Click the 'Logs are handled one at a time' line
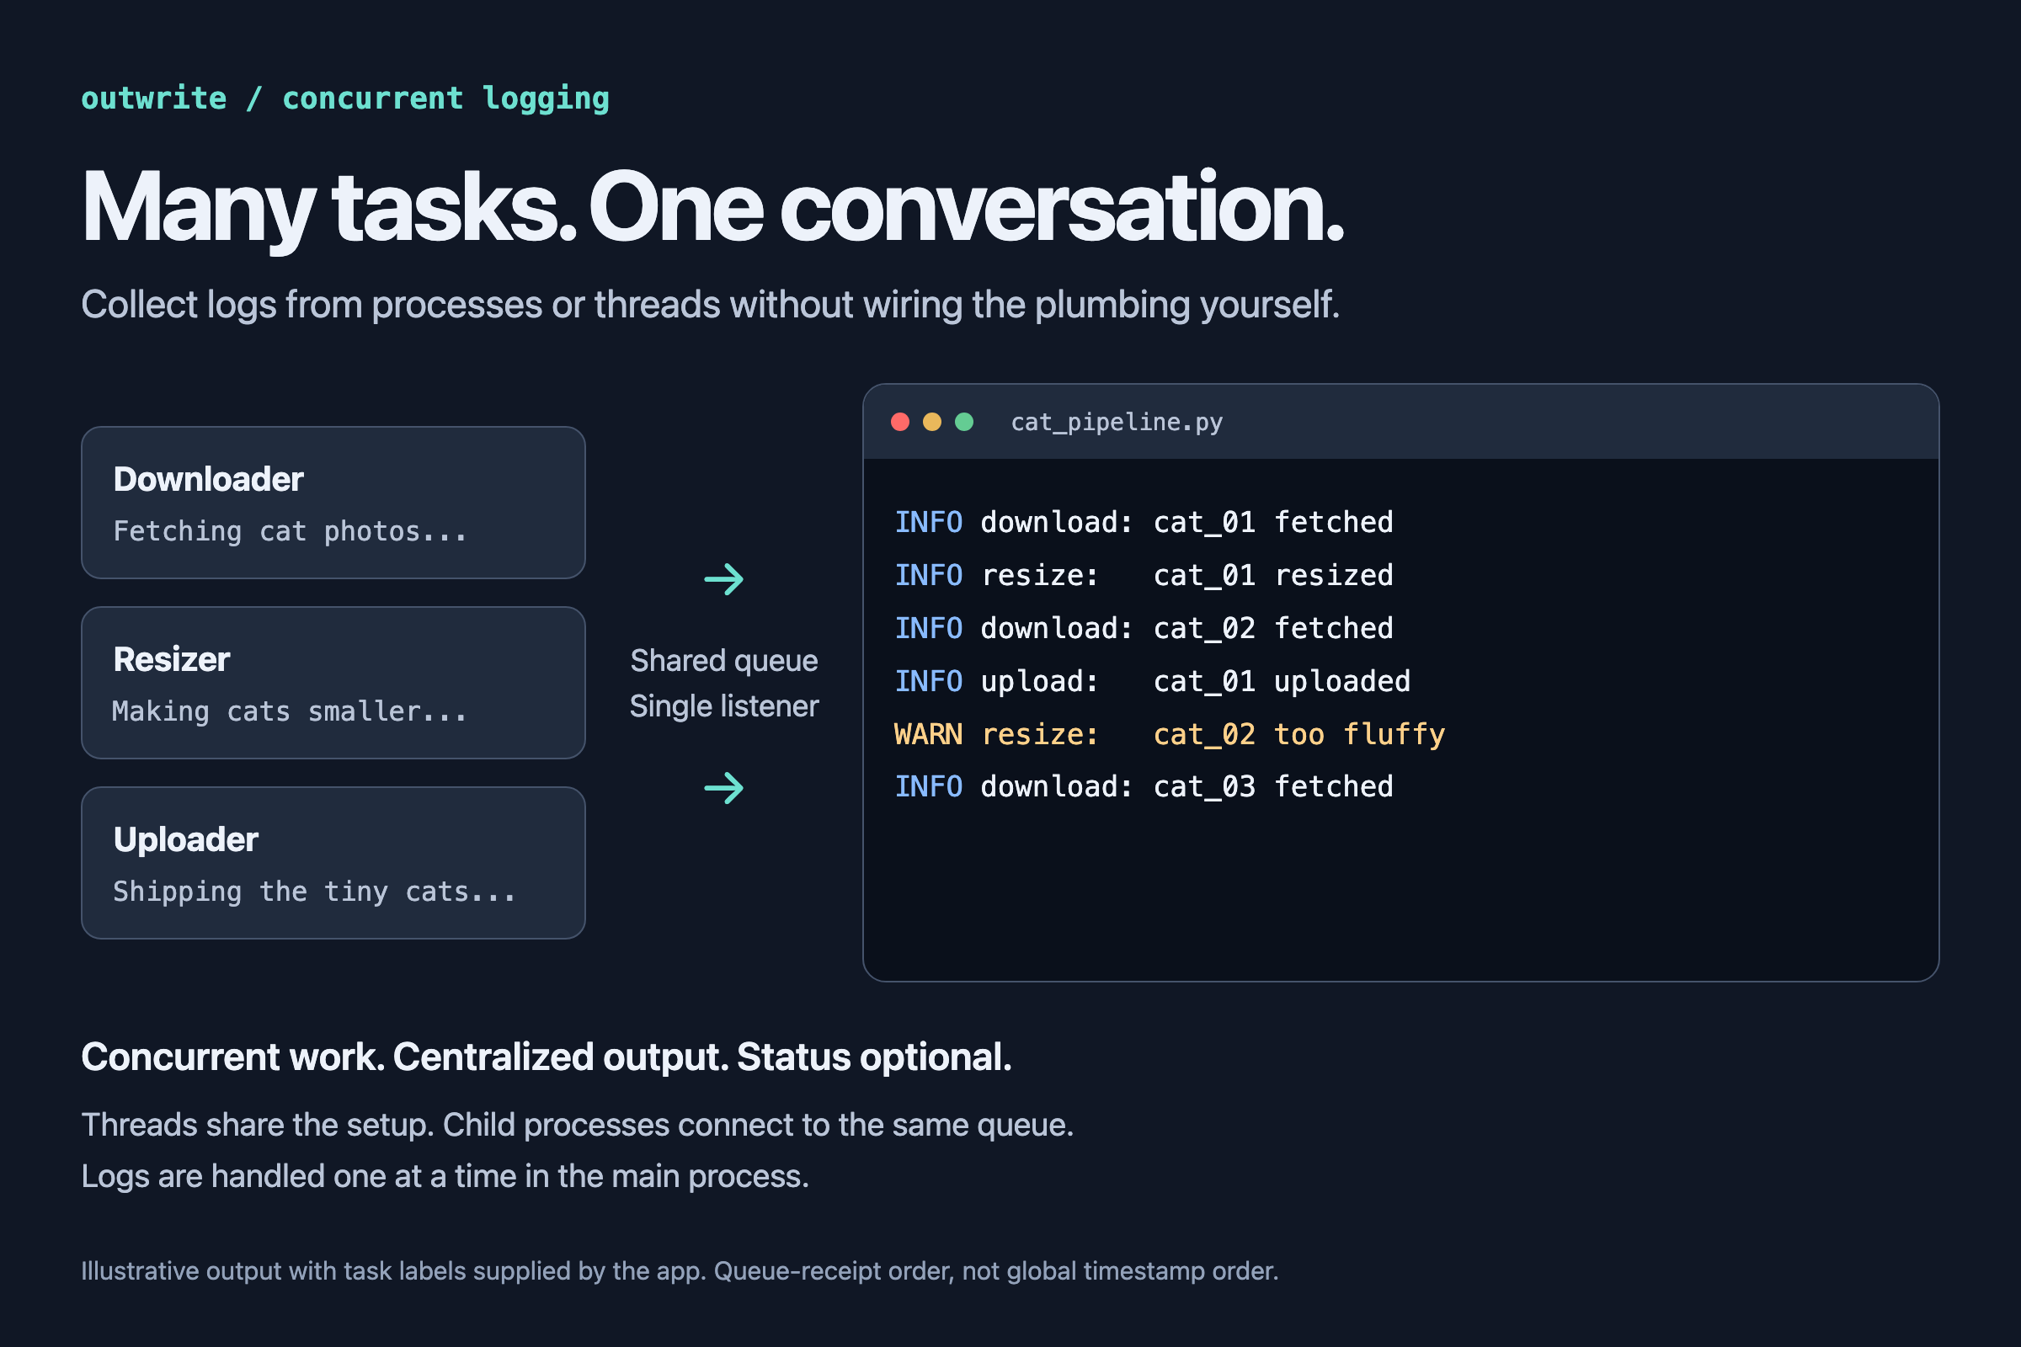Image resolution: width=2021 pixels, height=1347 pixels. click(x=445, y=1177)
